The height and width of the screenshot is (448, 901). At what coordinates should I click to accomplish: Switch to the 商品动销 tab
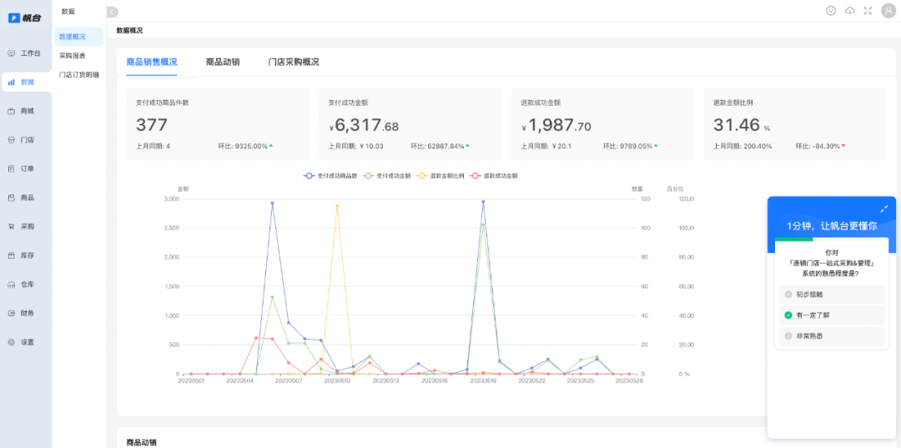(223, 63)
